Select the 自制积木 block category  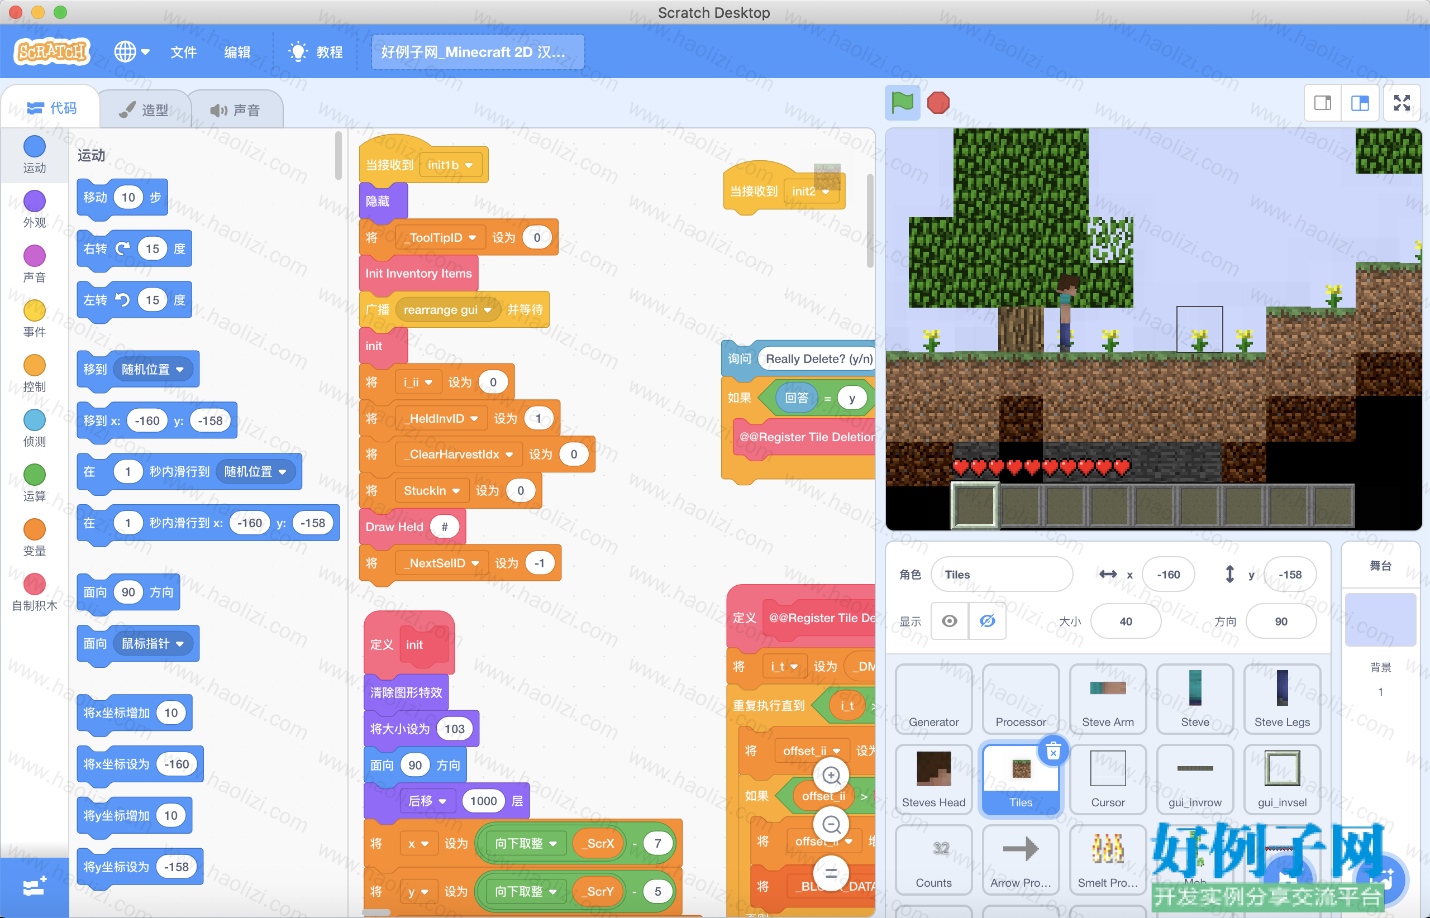point(34,592)
